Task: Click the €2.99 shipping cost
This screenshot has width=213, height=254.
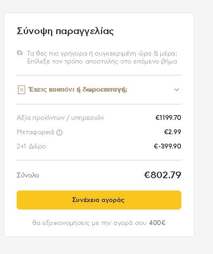Action: pos(173,132)
